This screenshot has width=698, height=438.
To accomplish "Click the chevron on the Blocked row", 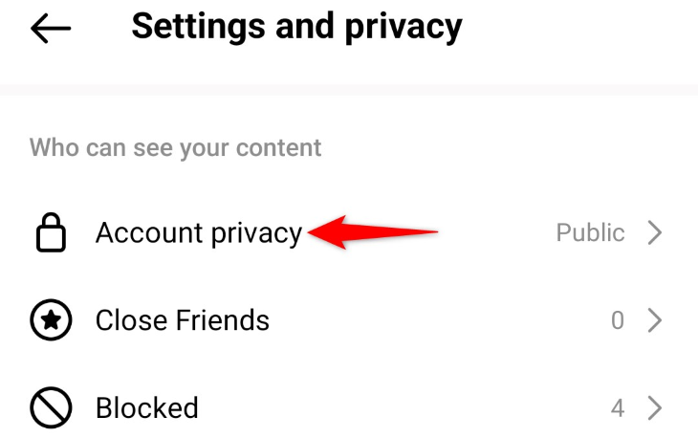I will [655, 408].
